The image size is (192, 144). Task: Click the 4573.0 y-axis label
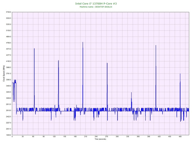[x=9, y=49]
